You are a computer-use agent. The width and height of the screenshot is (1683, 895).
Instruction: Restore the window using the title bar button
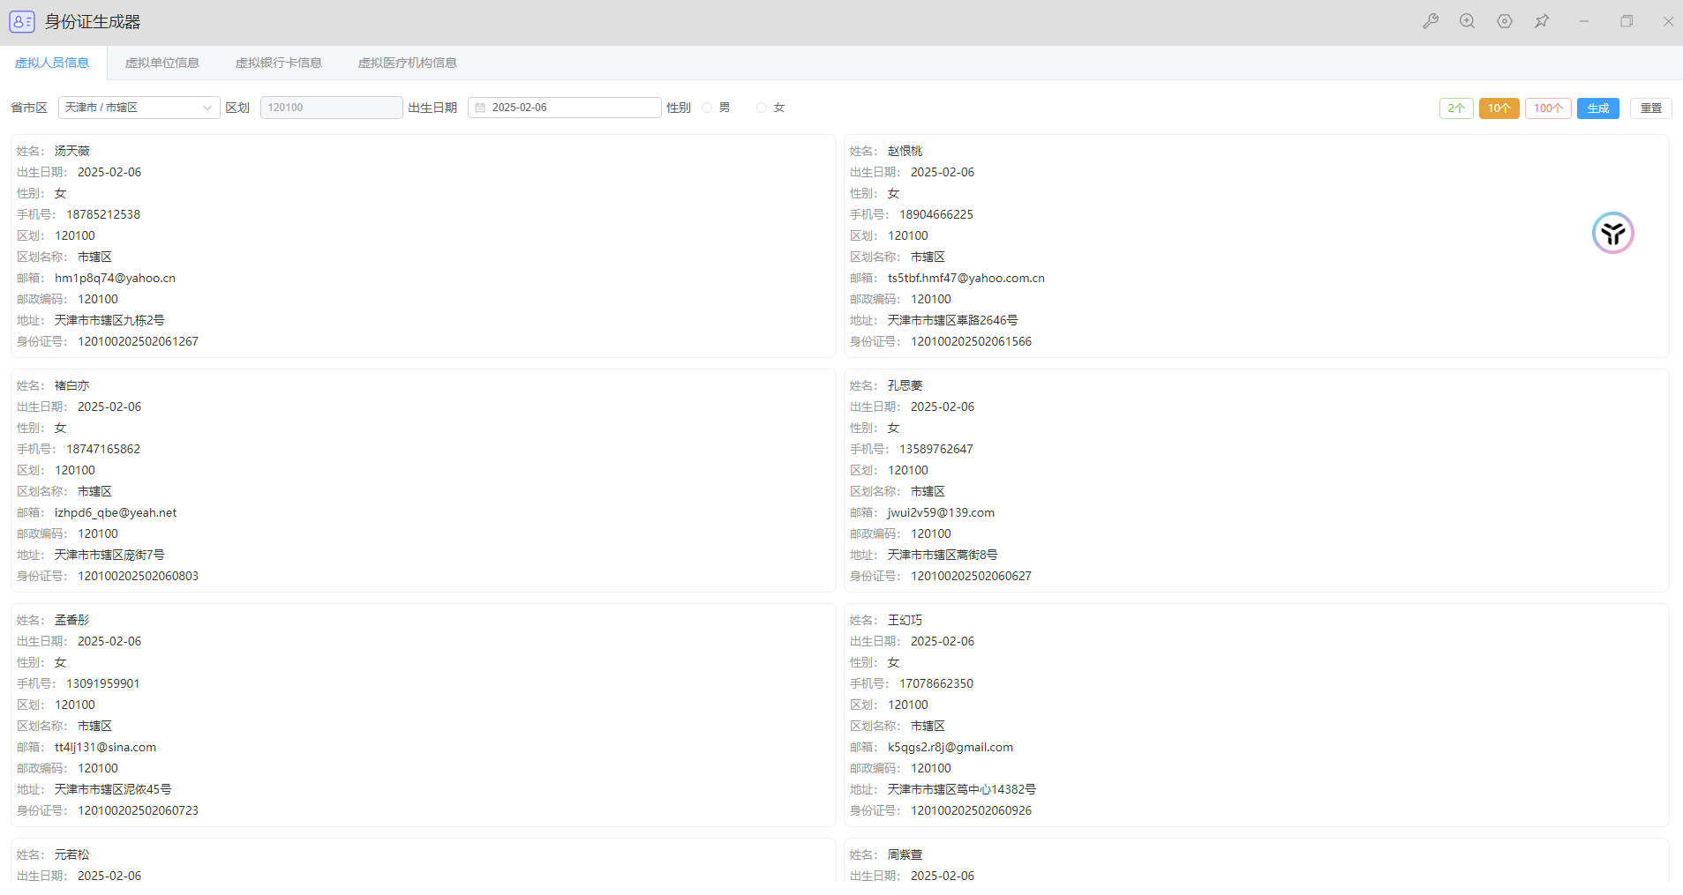coord(1626,21)
